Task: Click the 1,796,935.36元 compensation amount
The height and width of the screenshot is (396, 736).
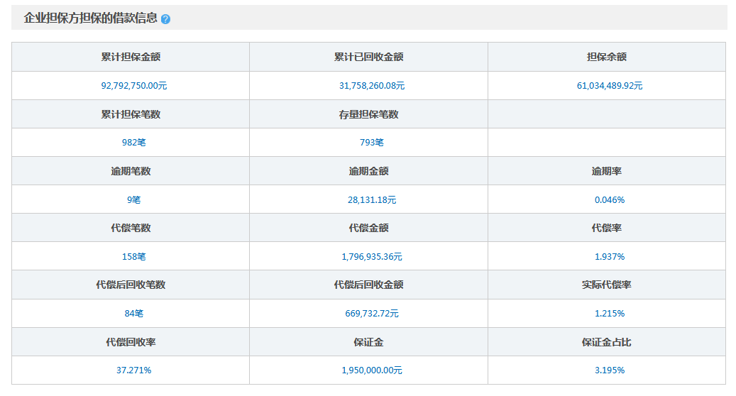Action: (x=372, y=257)
